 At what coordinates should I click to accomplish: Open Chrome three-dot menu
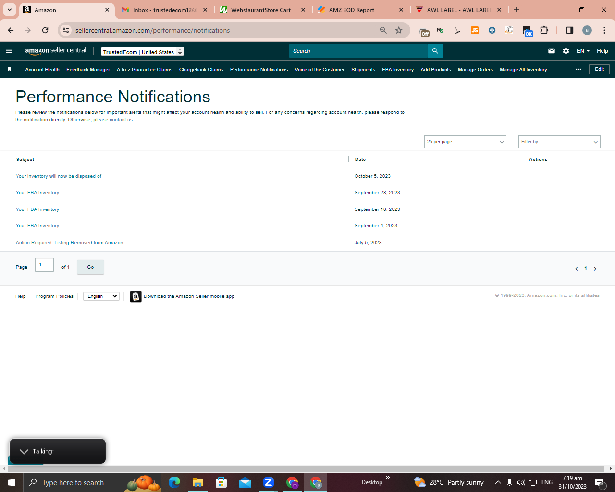pyautogui.click(x=604, y=30)
